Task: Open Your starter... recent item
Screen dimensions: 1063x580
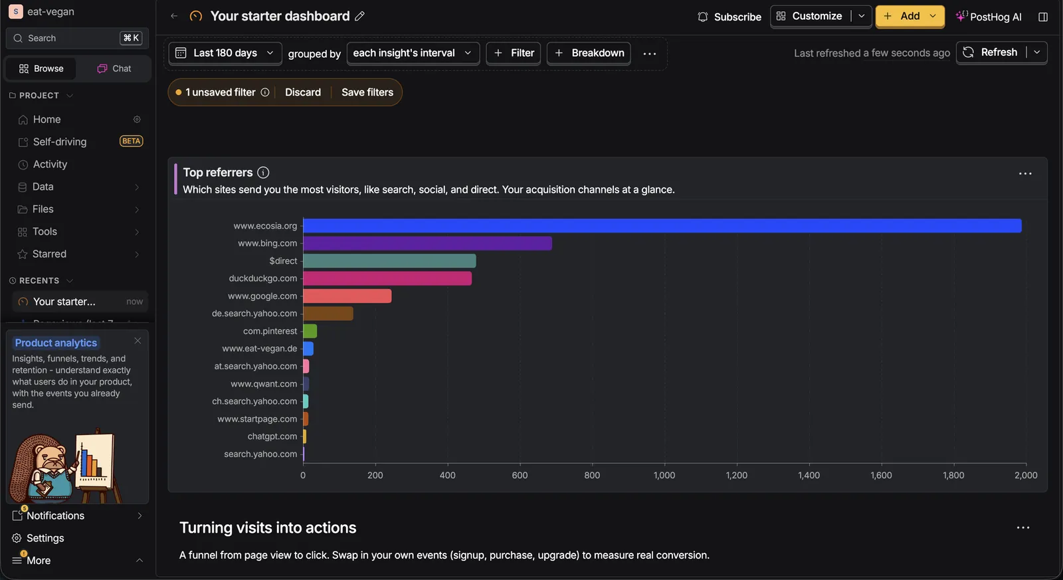Action: (x=80, y=302)
